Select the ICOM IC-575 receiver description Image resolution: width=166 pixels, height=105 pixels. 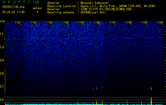pos(106,9)
